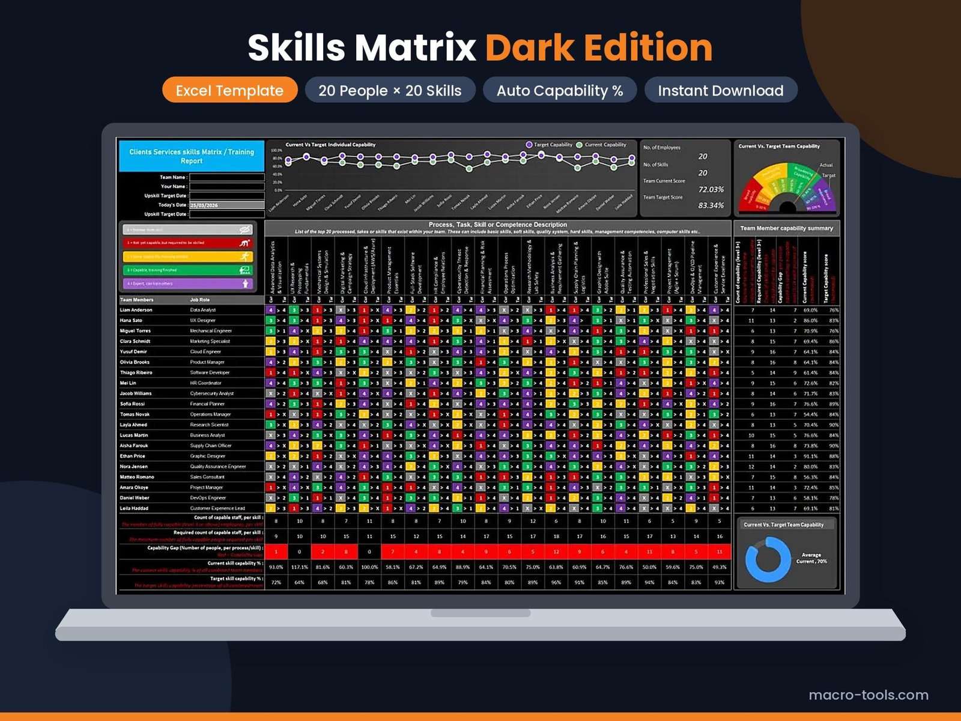
Task: Click the purple Target Capability legend marker
Action: (529, 145)
